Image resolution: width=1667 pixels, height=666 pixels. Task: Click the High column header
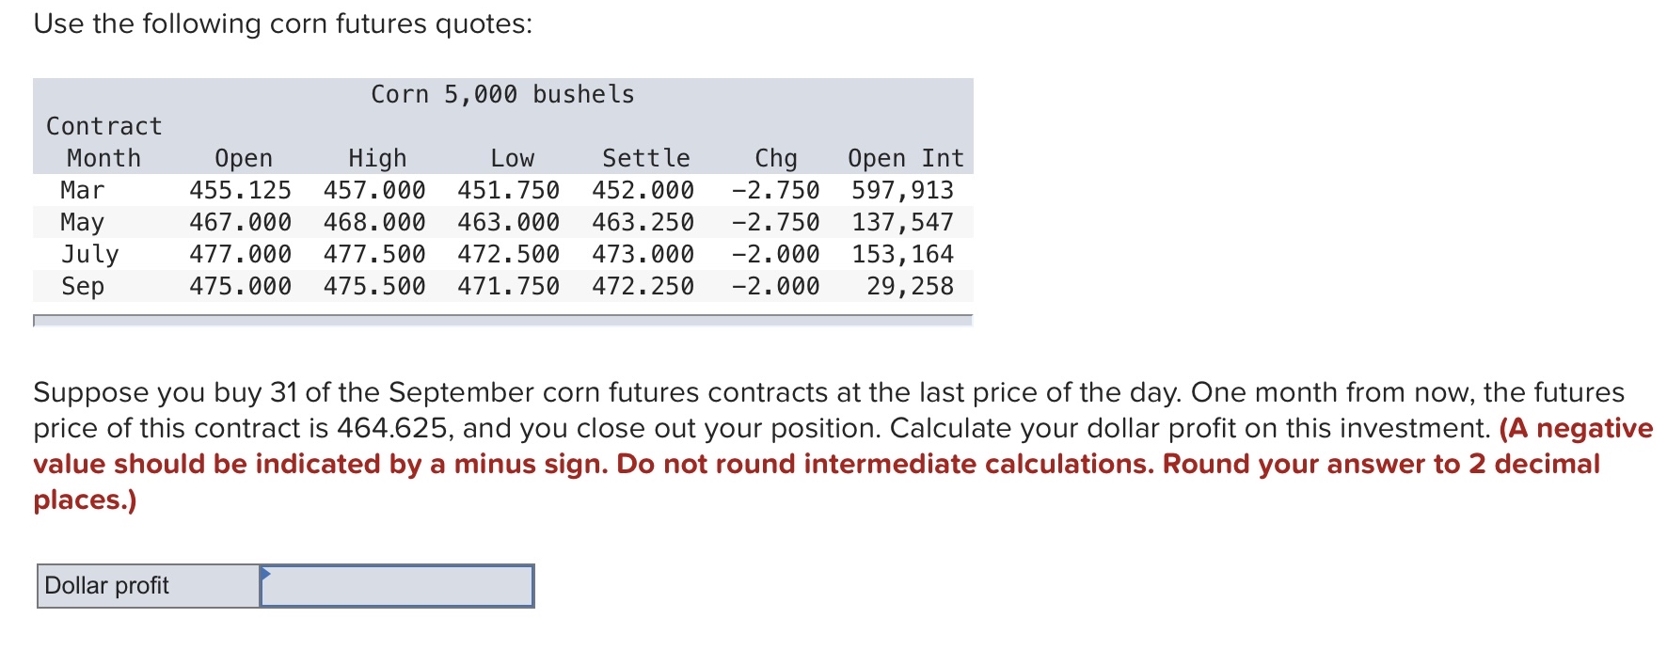375,157
